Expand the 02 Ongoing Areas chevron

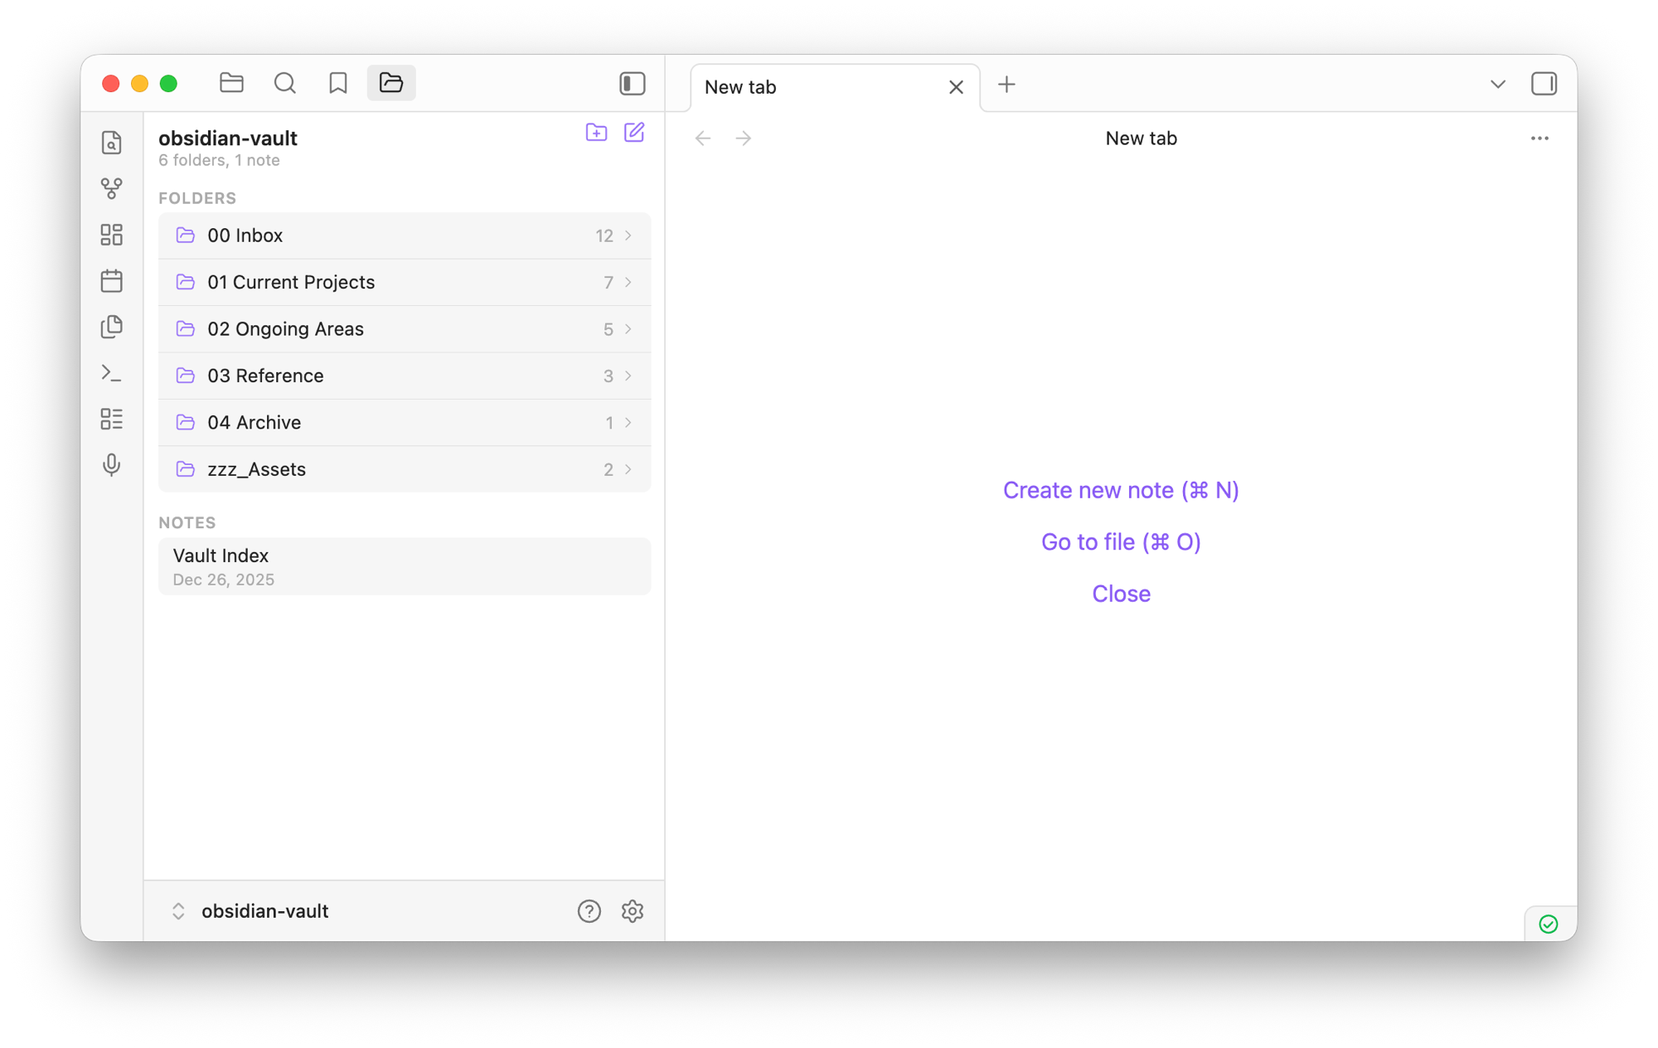[628, 329]
